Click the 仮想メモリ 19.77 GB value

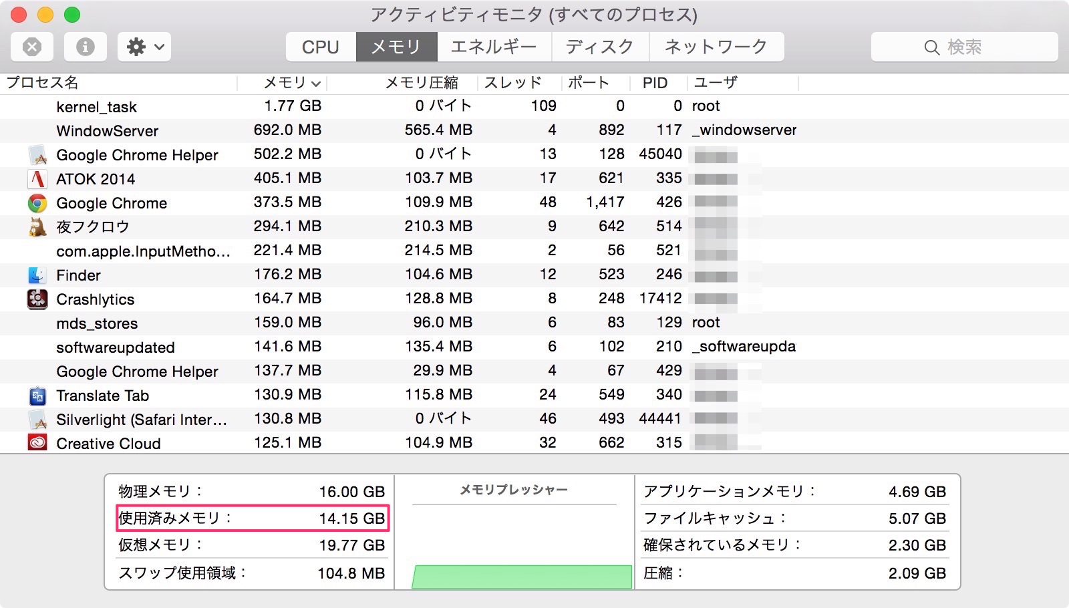click(x=351, y=545)
